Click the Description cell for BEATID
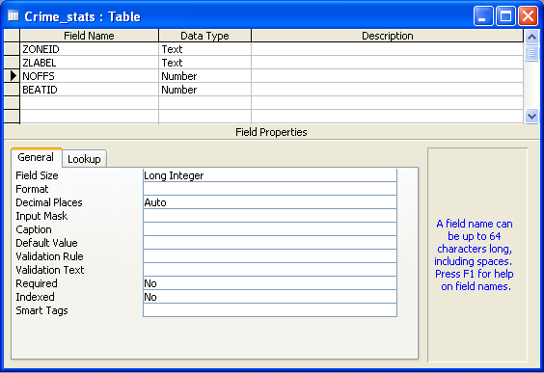Viewport: 544px width, 373px height. [x=387, y=90]
